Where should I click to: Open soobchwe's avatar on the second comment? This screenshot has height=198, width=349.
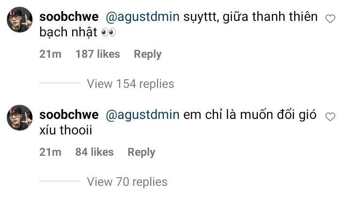click(19, 118)
